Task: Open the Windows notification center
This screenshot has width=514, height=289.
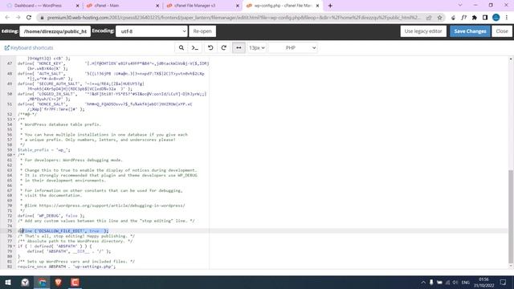Action: pyautogui.click(x=503, y=282)
